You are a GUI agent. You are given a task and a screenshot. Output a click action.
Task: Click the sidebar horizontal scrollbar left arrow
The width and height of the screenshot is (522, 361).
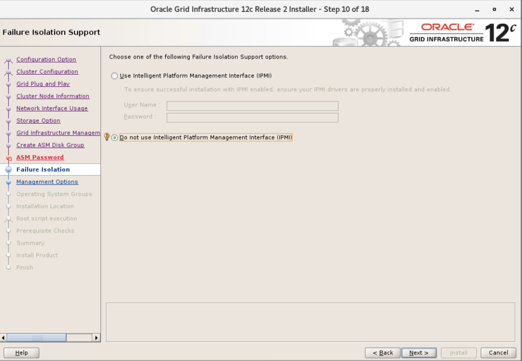[3, 337]
